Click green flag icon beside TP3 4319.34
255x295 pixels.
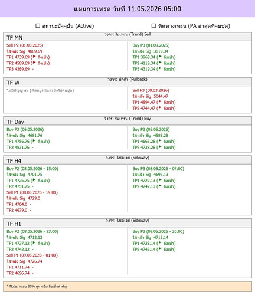160,68
